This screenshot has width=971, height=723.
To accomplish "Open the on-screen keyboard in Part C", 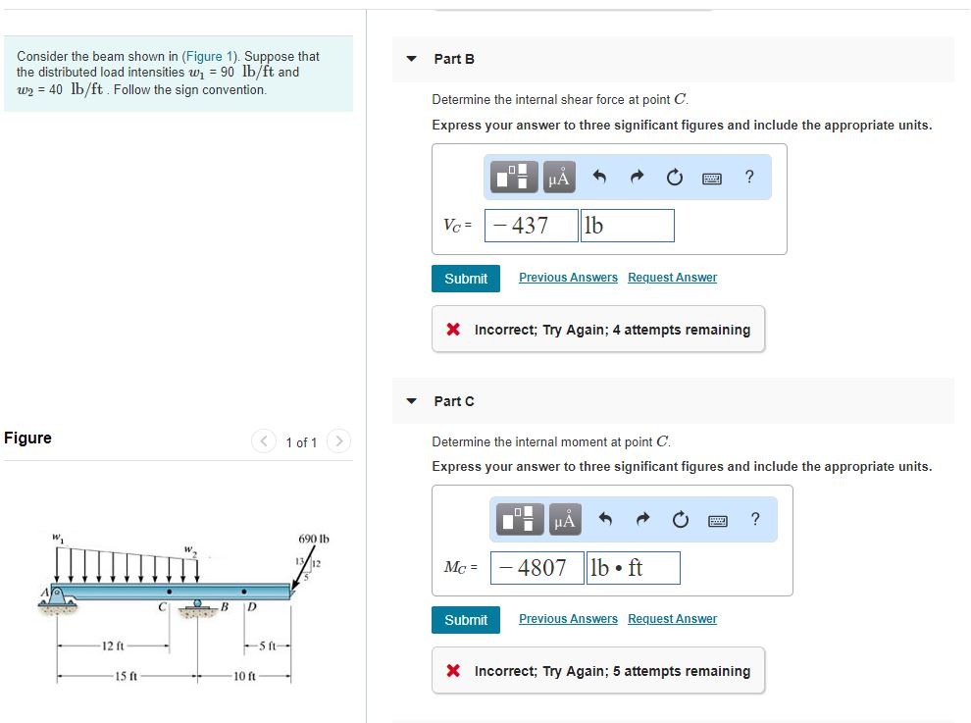I will point(717,519).
